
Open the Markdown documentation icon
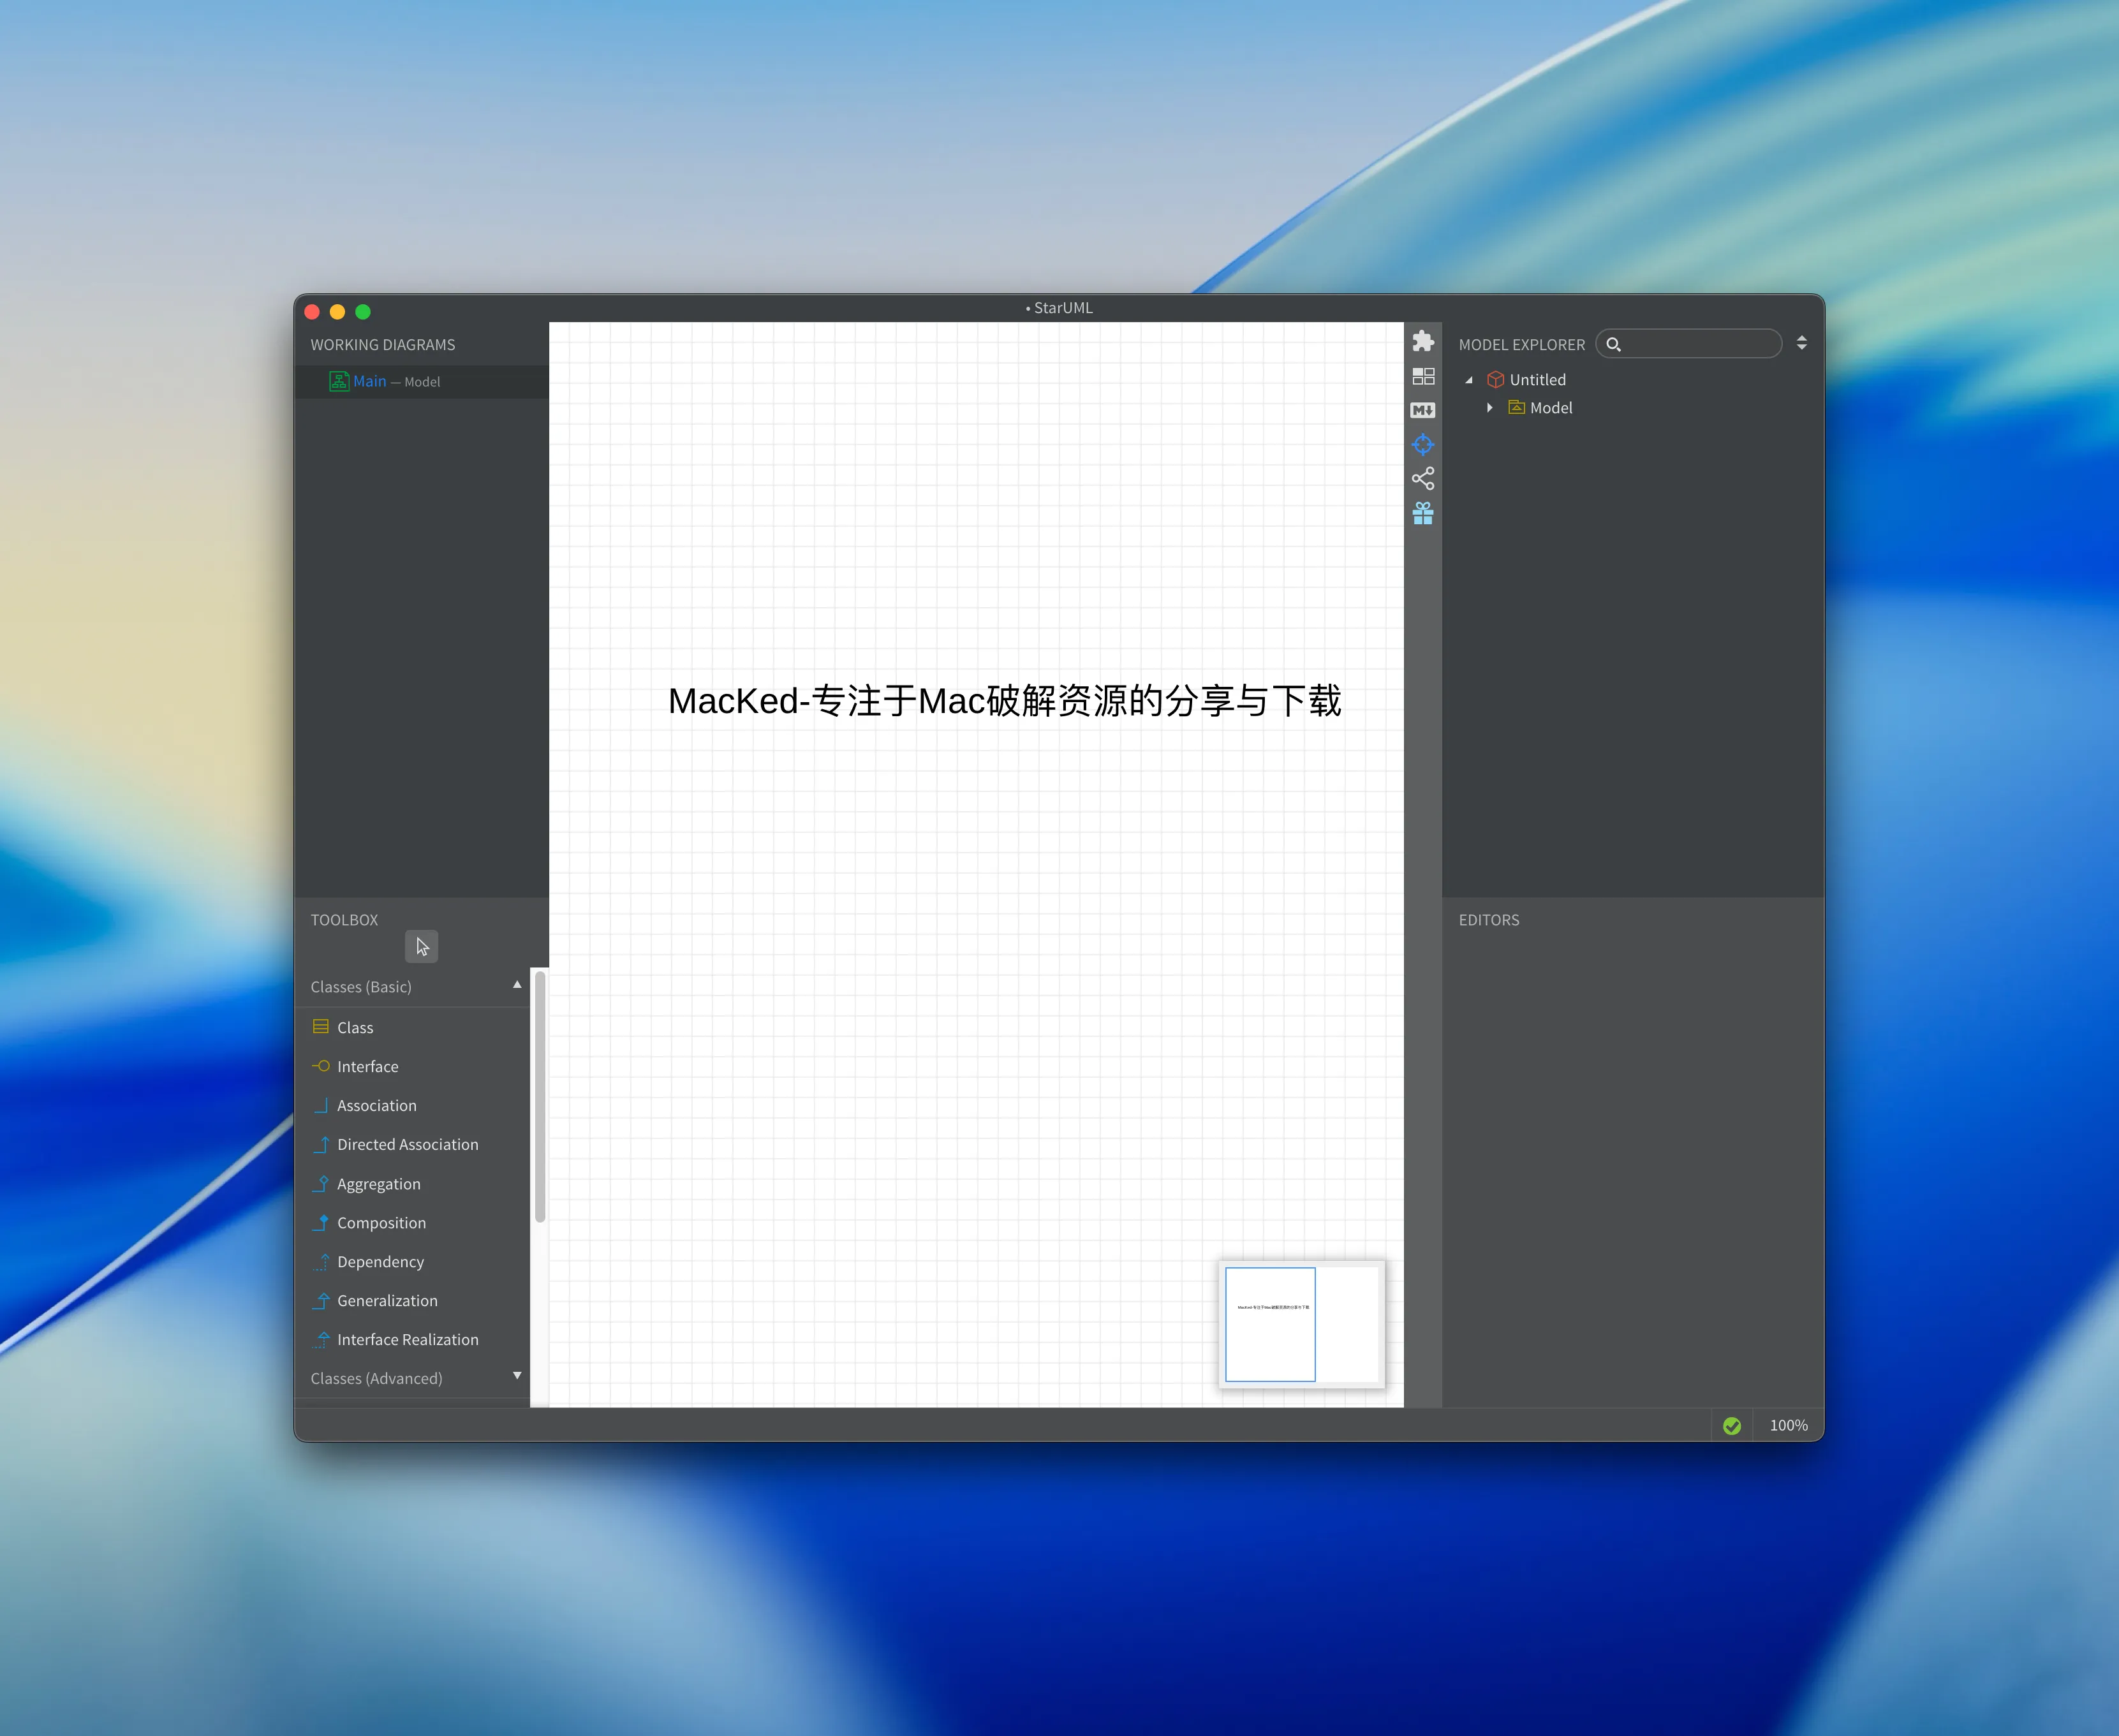1422,410
